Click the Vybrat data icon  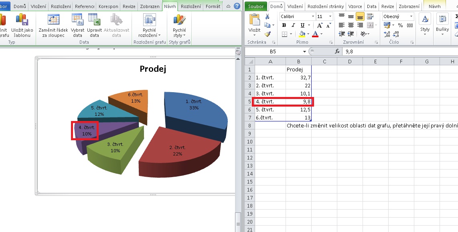pyautogui.click(x=77, y=20)
